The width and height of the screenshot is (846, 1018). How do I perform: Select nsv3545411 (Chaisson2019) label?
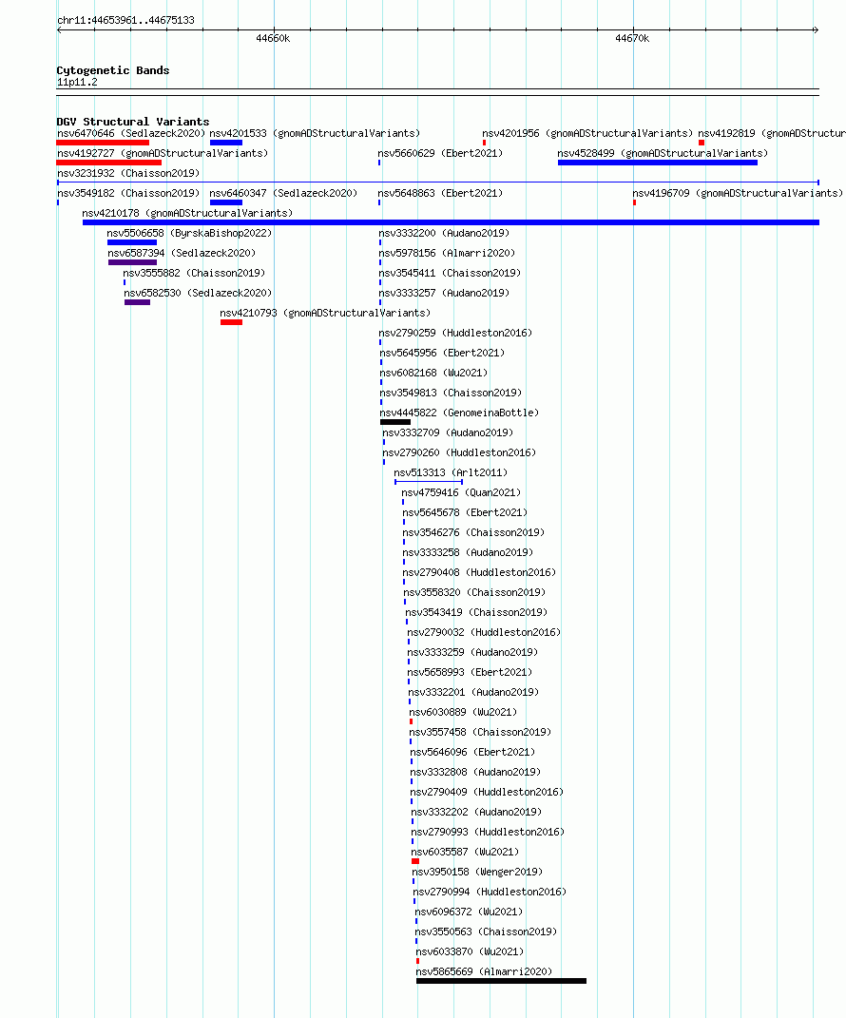point(450,274)
